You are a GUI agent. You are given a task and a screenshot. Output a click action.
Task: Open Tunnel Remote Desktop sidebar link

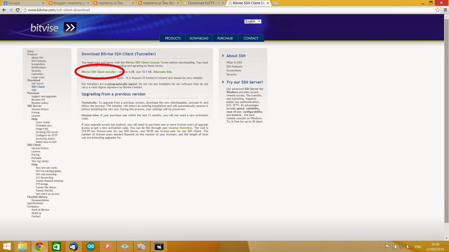(49, 181)
